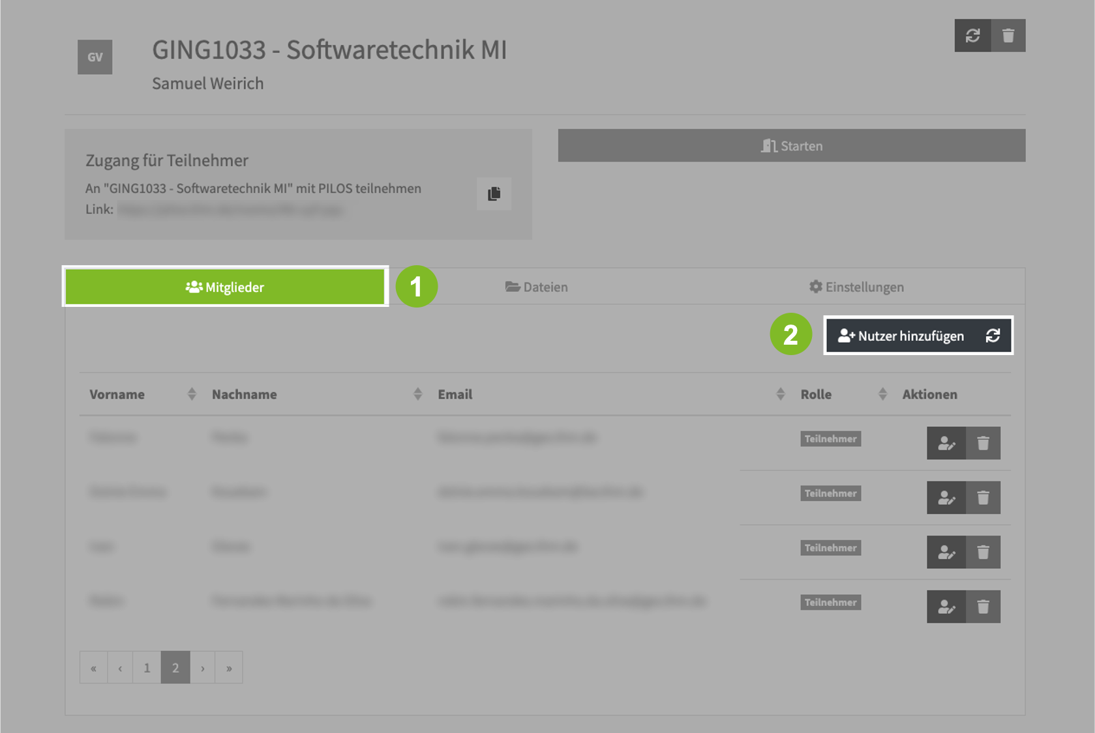Go to next page with › button
Screen dimensions: 1095x733
click(203, 667)
